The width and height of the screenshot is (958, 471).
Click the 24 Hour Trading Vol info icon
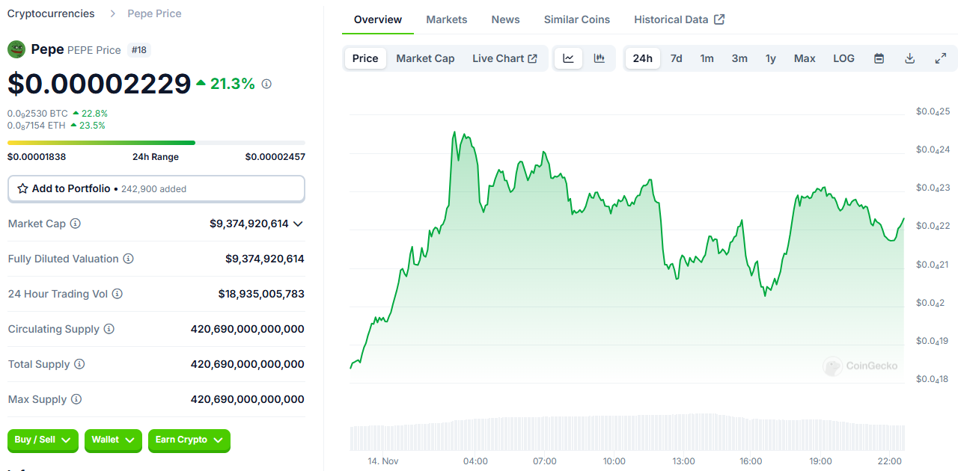click(118, 294)
